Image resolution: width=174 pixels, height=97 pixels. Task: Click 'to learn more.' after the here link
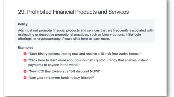[x=99, y=39]
